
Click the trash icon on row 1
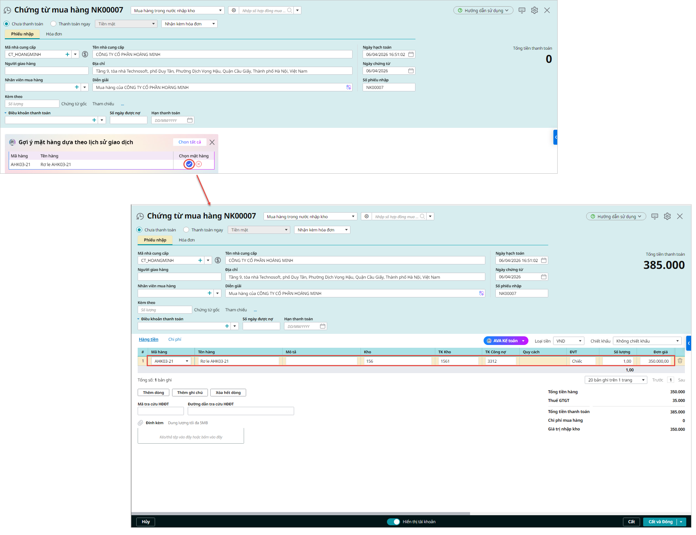click(x=680, y=361)
